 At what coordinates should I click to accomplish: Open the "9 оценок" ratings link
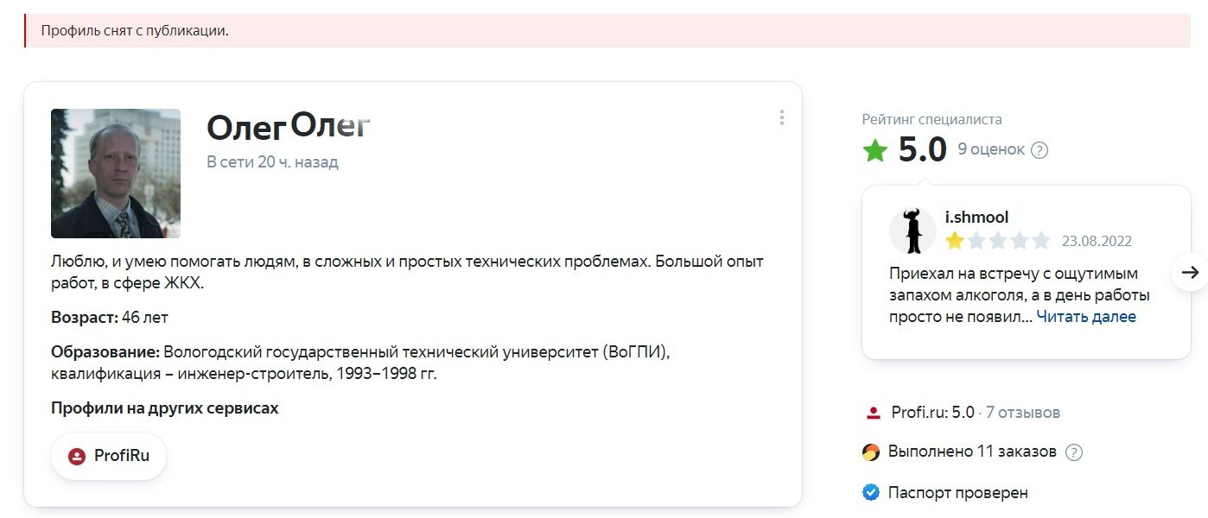click(990, 149)
